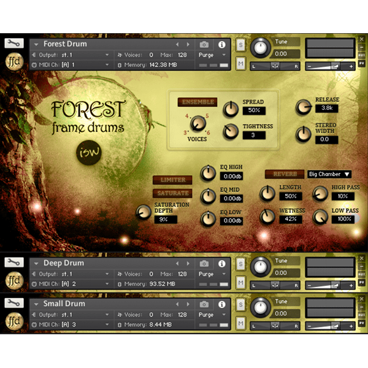The height and width of the screenshot is (368, 368).
Task: Open Small Drum wrench edit mode
Action: coord(14,303)
